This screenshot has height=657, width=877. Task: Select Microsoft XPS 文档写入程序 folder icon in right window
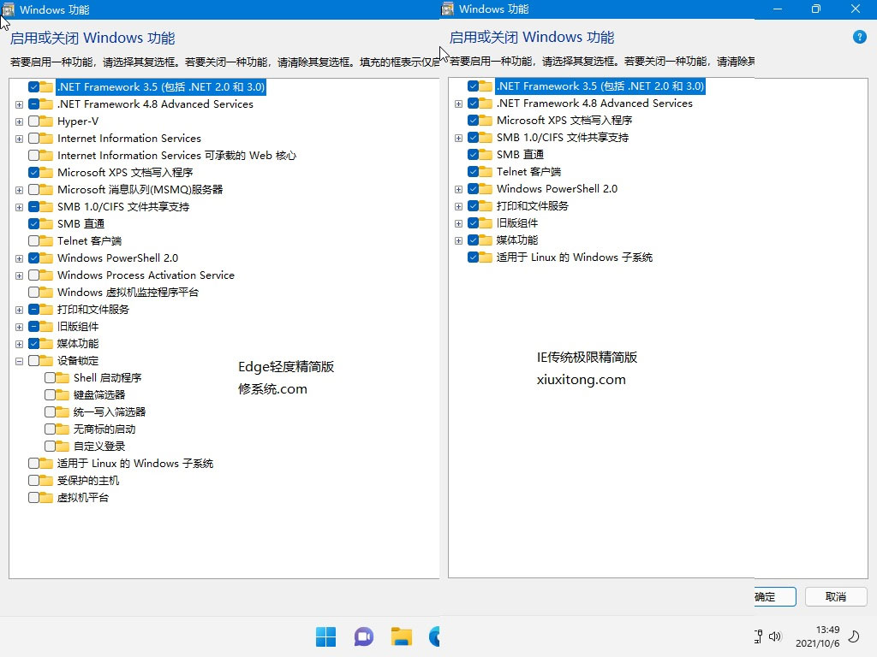tap(486, 120)
